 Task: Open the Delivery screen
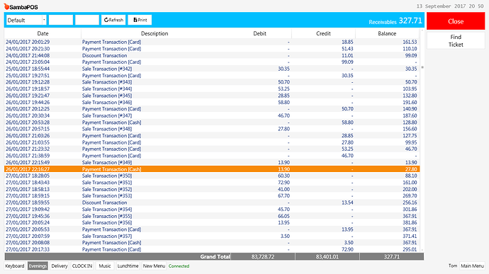click(60, 266)
